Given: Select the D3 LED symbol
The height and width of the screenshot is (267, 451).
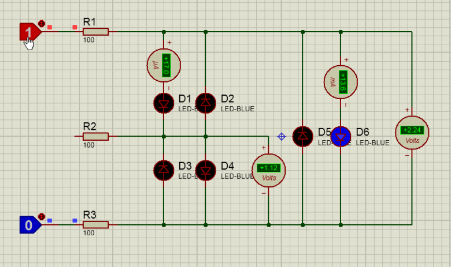Looking at the screenshot, I should tap(164, 170).
